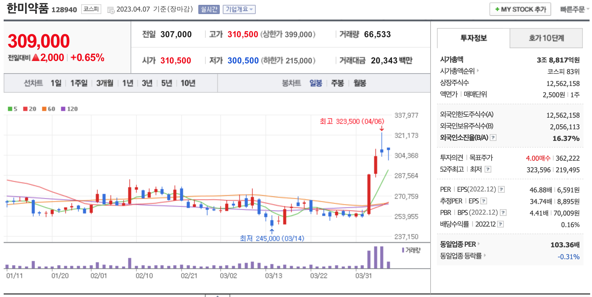Expand the 기업개요 dropdown
Screen dimensions: 592x297
tap(239, 9)
